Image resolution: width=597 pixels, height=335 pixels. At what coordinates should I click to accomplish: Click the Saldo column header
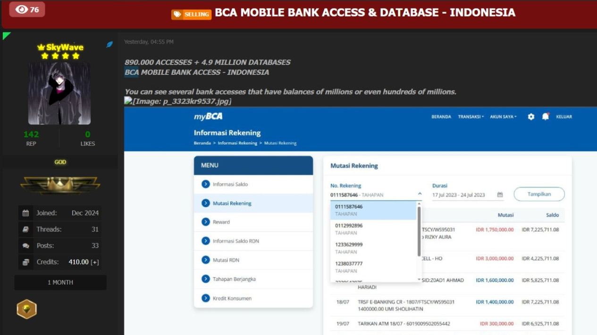click(552, 215)
